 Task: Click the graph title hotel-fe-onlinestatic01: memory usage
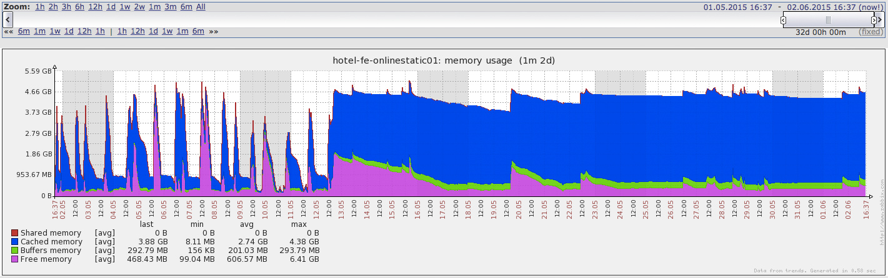tap(444, 60)
